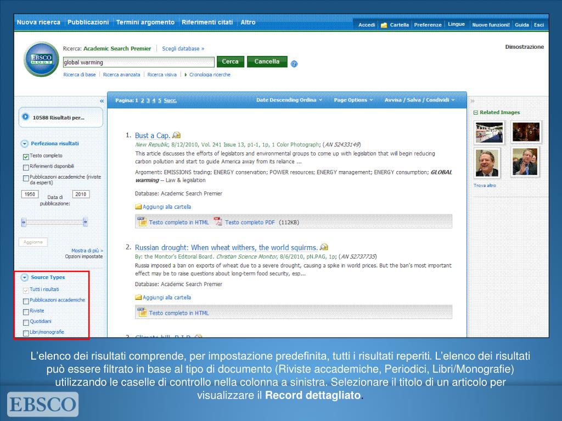Open Termini argomento menu item
The width and height of the screenshot is (562, 421).
pyautogui.click(x=145, y=22)
